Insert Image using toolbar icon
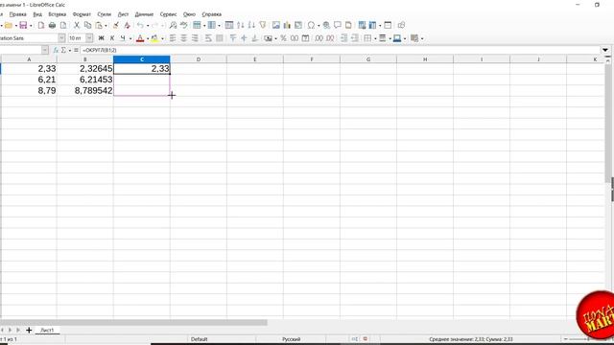Image resolution: width=614 pixels, height=345 pixels. point(276,26)
